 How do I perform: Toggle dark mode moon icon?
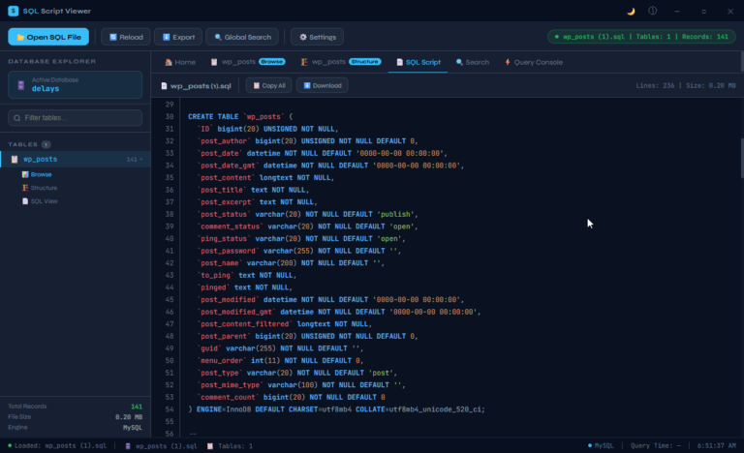pos(631,12)
